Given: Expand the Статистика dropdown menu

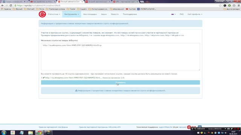Looking at the screenshot, I should point(54,14).
